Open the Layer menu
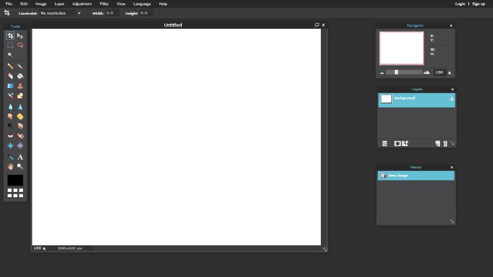The height and width of the screenshot is (277, 493). click(x=59, y=4)
